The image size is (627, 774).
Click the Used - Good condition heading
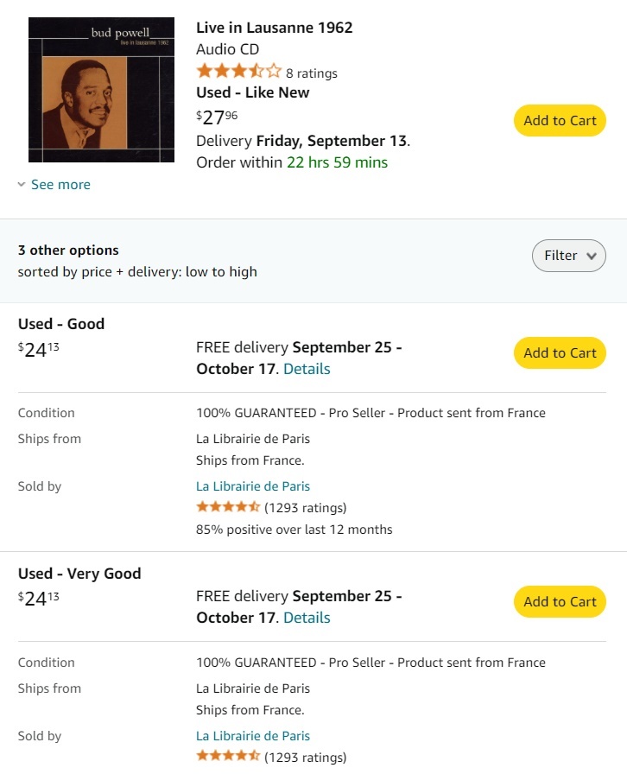click(x=61, y=324)
